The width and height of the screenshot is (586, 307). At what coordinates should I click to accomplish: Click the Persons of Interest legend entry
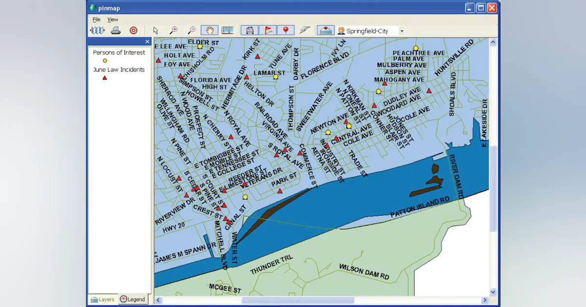pyautogui.click(x=119, y=53)
